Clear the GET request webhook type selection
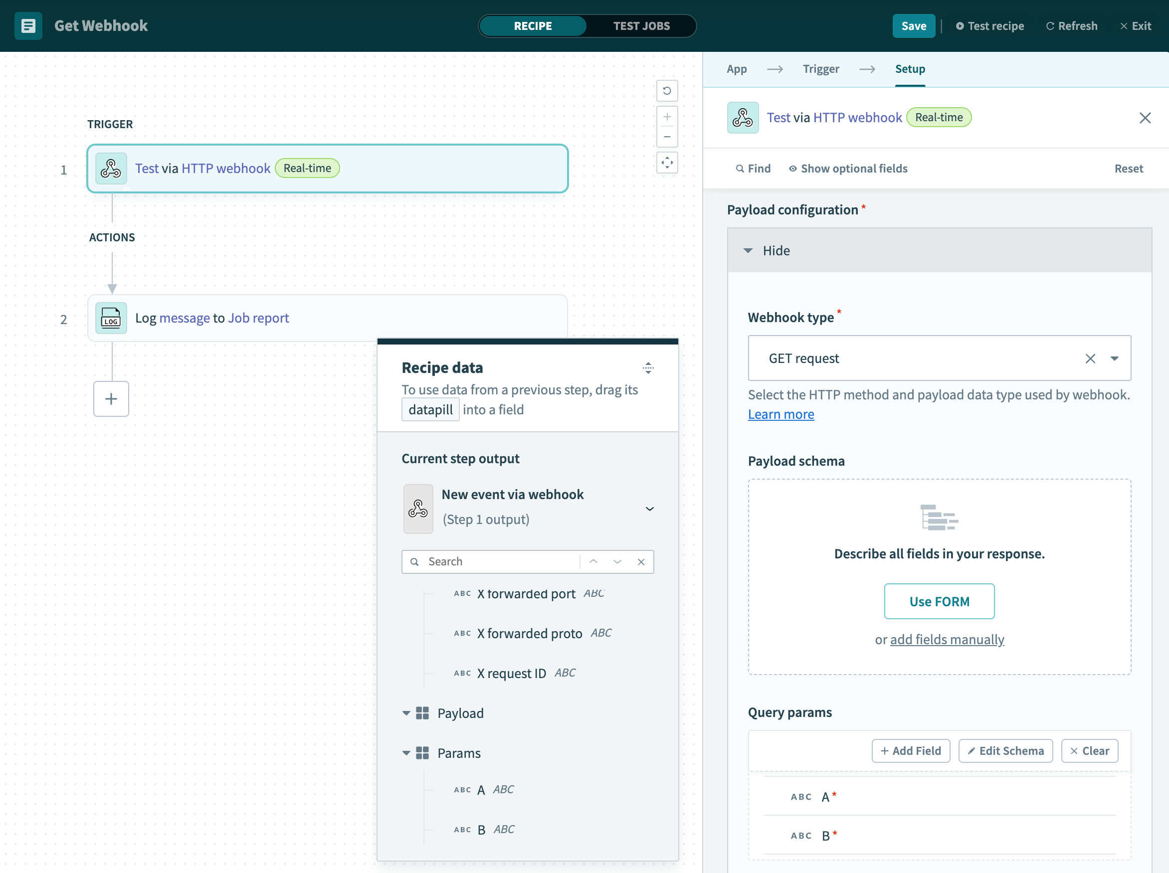Screen dimensions: 1169x873 (1090, 359)
